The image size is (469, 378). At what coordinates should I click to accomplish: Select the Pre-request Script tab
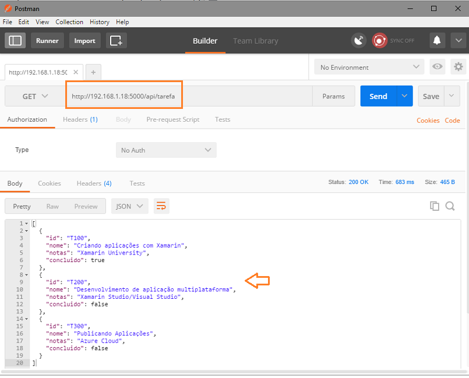[173, 119]
